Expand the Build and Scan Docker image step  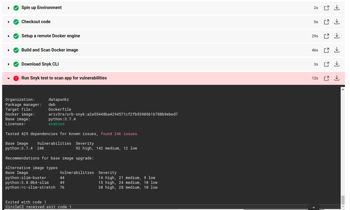pos(8,50)
